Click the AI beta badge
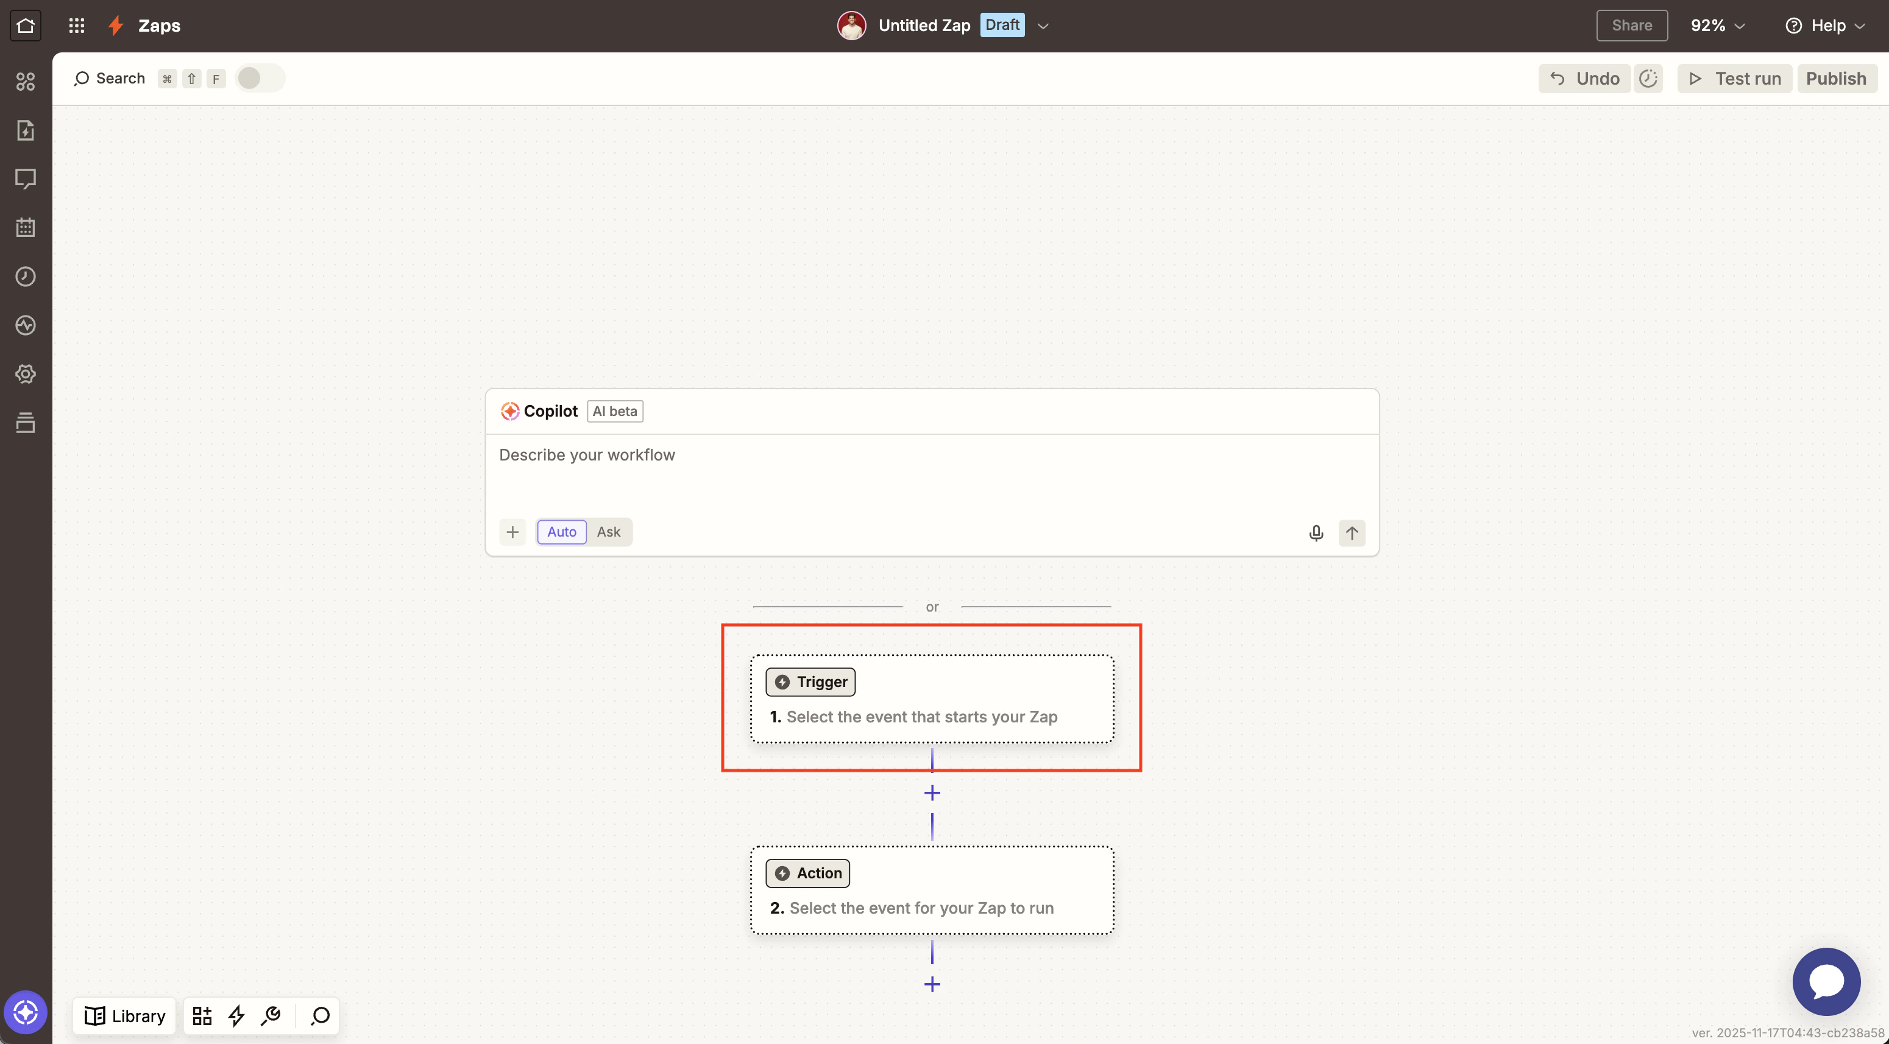The image size is (1889, 1044). tap(614, 411)
